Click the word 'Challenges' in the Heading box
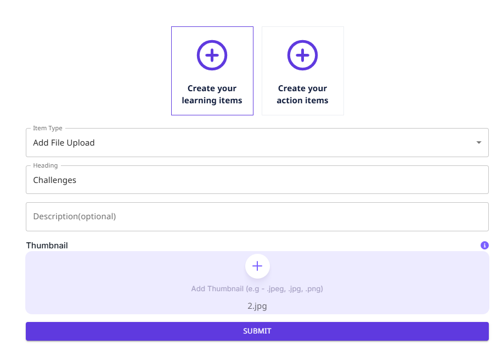Image resolution: width=502 pixels, height=350 pixels. point(55,180)
